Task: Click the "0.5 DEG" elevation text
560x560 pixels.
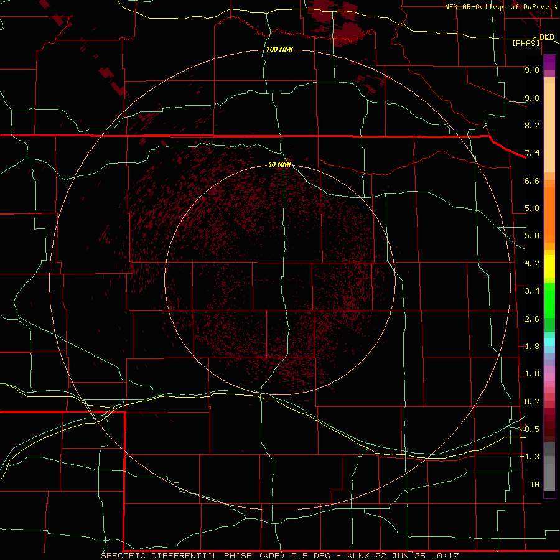Action: [310, 556]
